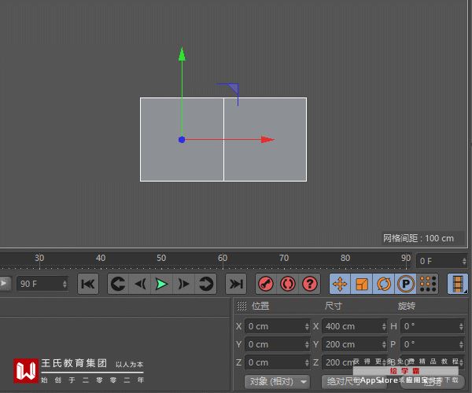Click stepper on position Y field

coord(307,344)
